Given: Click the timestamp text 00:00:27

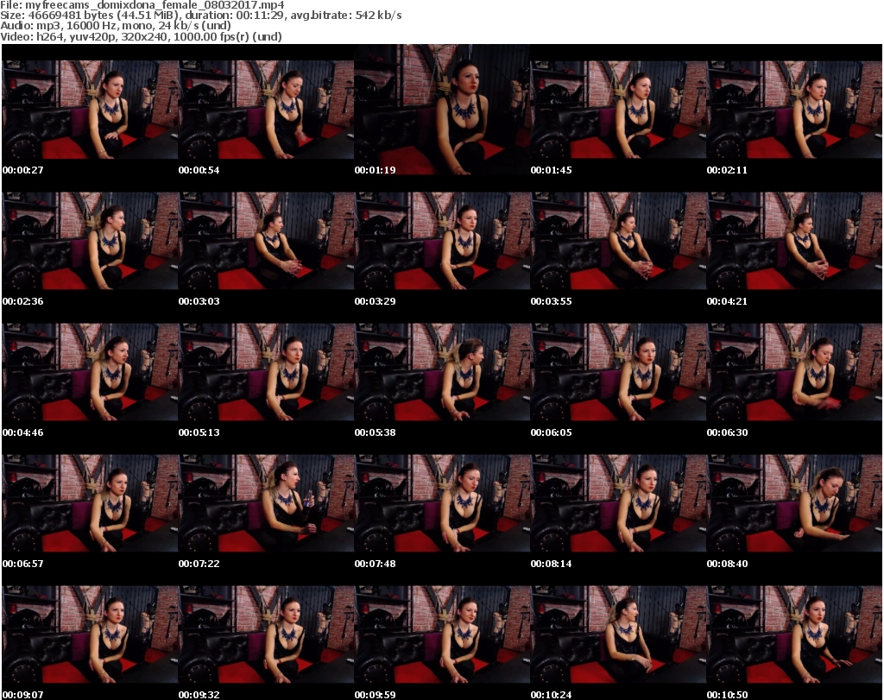Looking at the screenshot, I should click(23, 170).
